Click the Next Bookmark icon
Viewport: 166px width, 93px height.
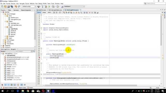(x=79, y=13)
